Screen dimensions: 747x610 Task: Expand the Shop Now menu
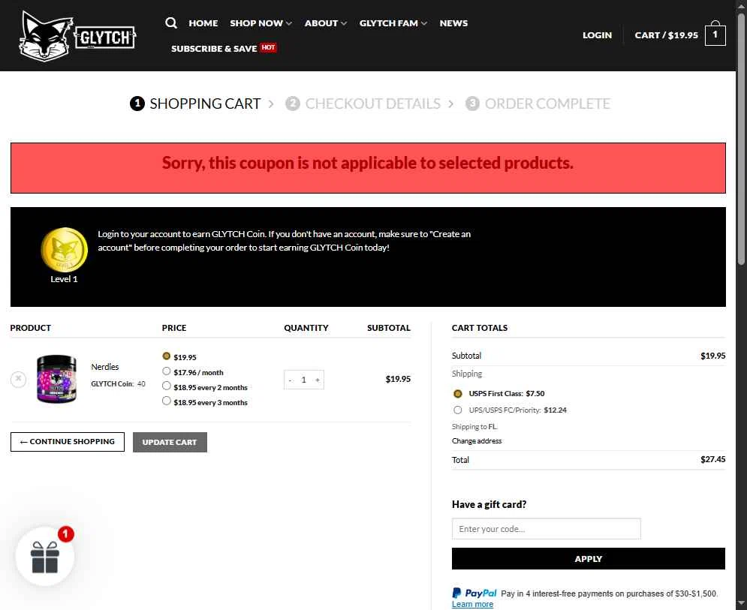click(x=261, y=23)
